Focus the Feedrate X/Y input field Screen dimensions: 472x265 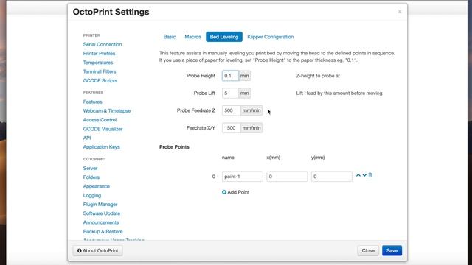(231, 128)
